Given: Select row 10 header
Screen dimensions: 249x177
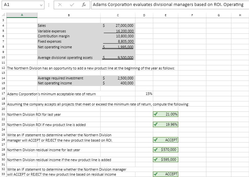Looking at the screenshot, I should (x=3, y=57).
